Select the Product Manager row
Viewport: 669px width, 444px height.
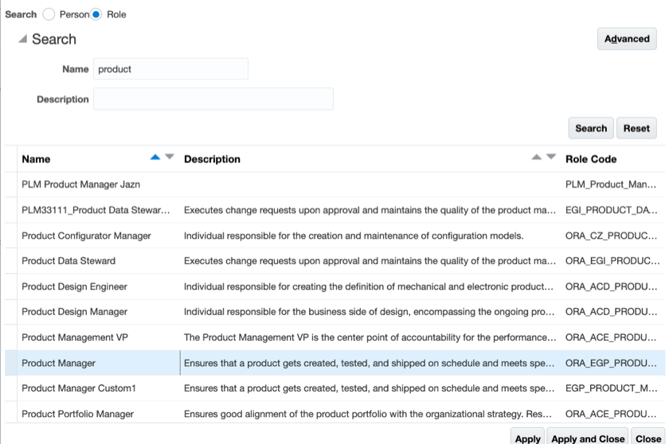59,363
